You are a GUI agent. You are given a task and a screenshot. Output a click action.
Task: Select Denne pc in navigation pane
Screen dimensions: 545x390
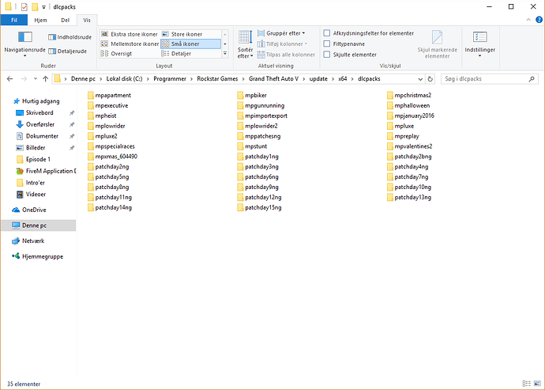pos(39,225)
